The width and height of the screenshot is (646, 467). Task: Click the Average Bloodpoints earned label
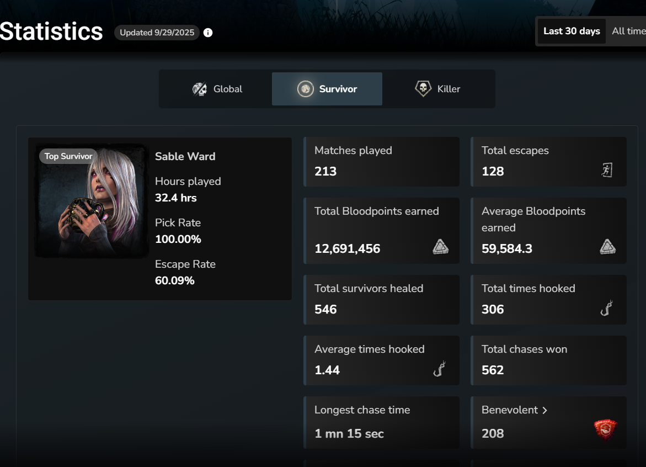(x=533, y=219)
